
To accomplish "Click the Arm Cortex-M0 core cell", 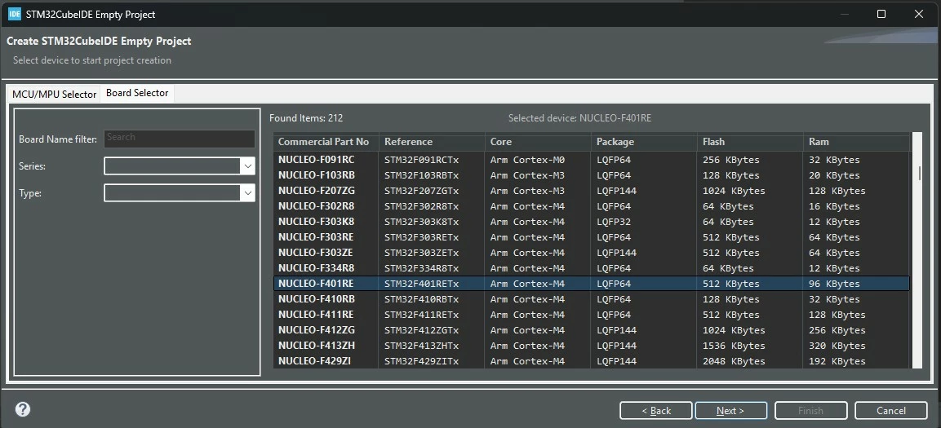I will (527, 160).
